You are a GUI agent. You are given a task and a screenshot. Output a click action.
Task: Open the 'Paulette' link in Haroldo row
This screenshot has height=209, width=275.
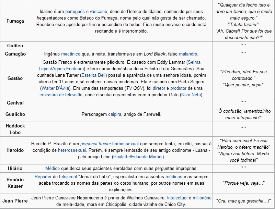[122, 157]
